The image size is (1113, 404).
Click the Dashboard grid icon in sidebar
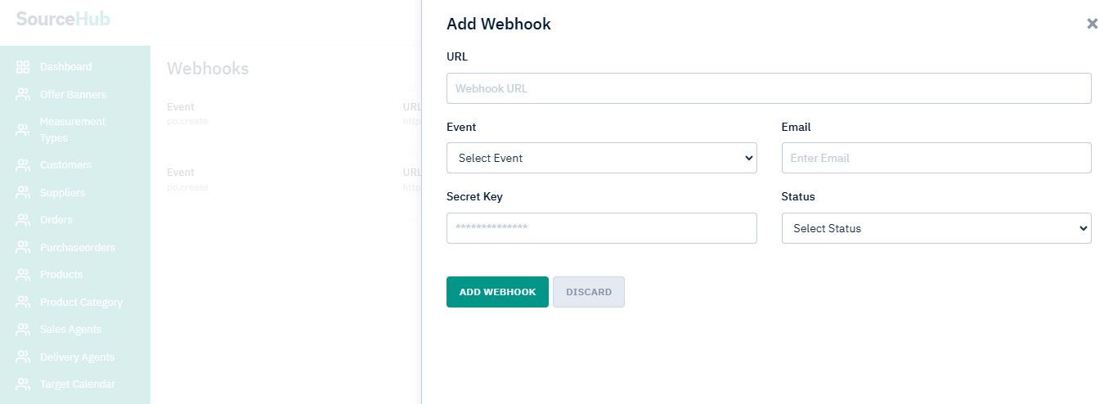(x=23, y=67)
